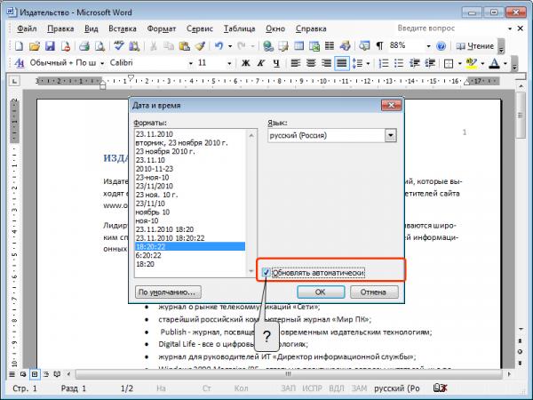Open the style Обычный dropdown

(x=101, y=63)
